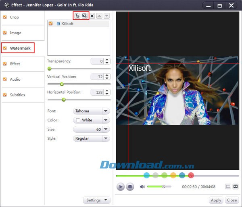Toggle the Audio checkbox
Viewport: 242px width, 207px height.
click(5, 79)
